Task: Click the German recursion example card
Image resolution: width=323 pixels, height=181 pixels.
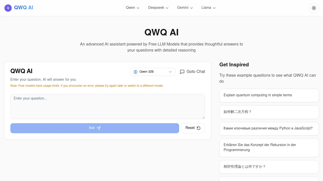Action: [269, 148]
